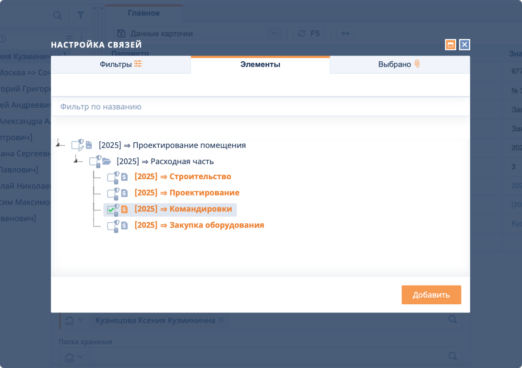This screenshot has width=522, height=368.
Task: Check the Строительство checkbox
Action: click(111, 178)
